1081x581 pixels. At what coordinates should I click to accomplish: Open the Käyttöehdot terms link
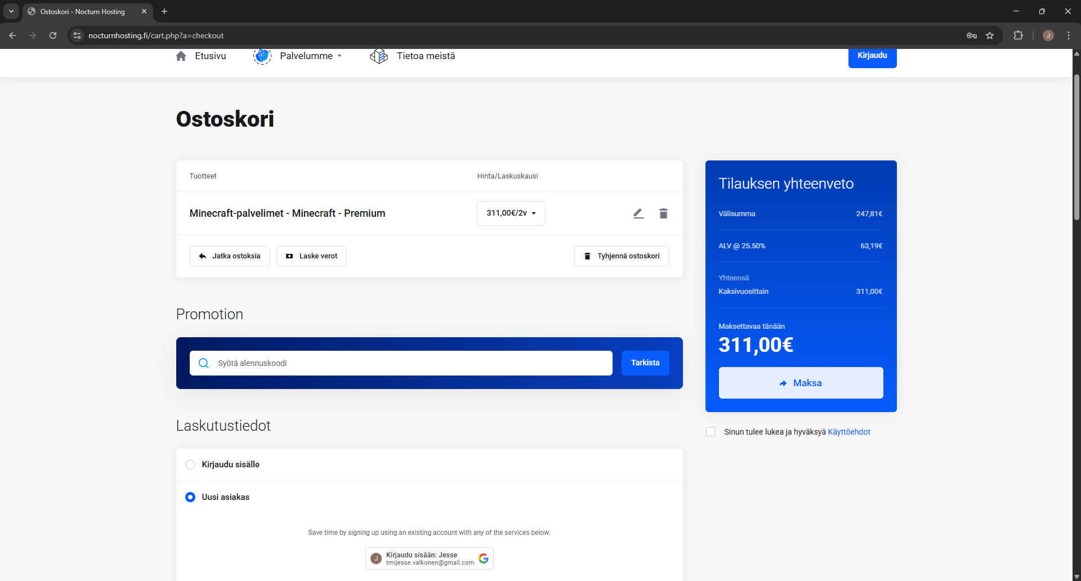(x=848, y=432)
